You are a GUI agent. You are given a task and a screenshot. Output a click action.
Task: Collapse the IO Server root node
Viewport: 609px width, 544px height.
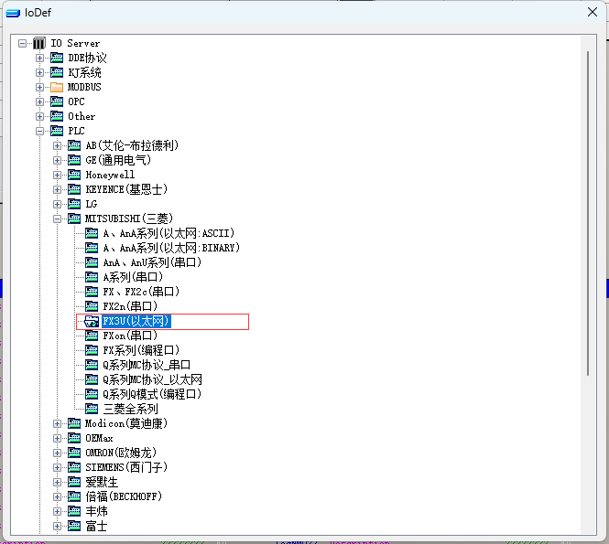coord(23,43)
